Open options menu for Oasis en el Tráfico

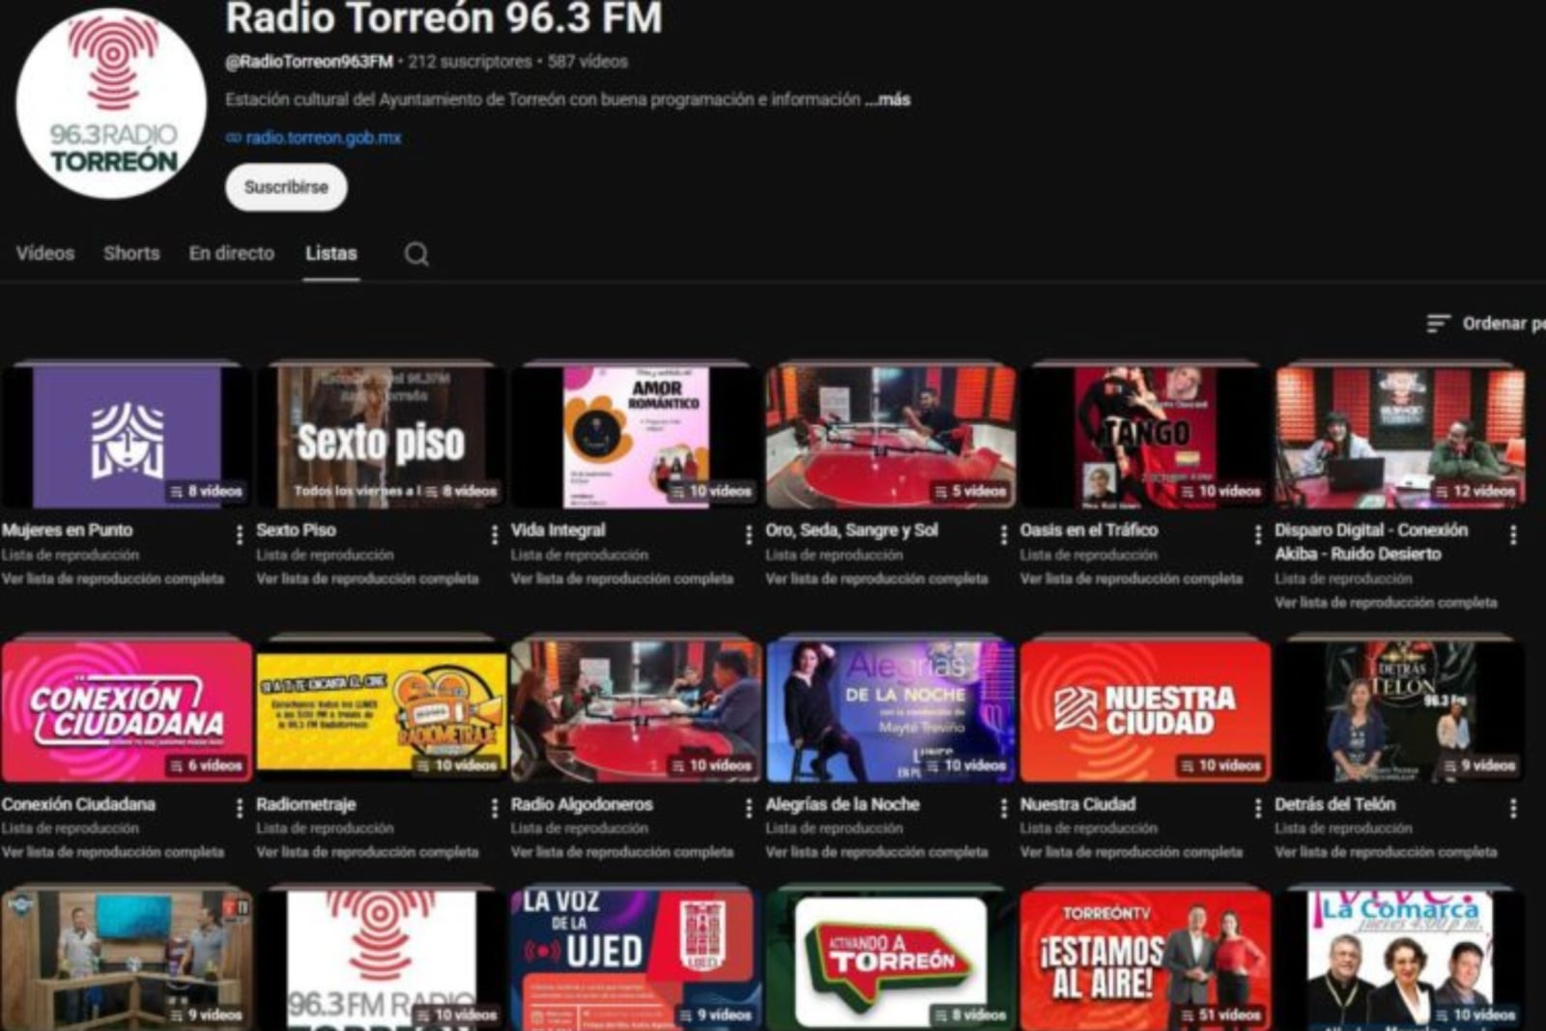coord(1258,534)
